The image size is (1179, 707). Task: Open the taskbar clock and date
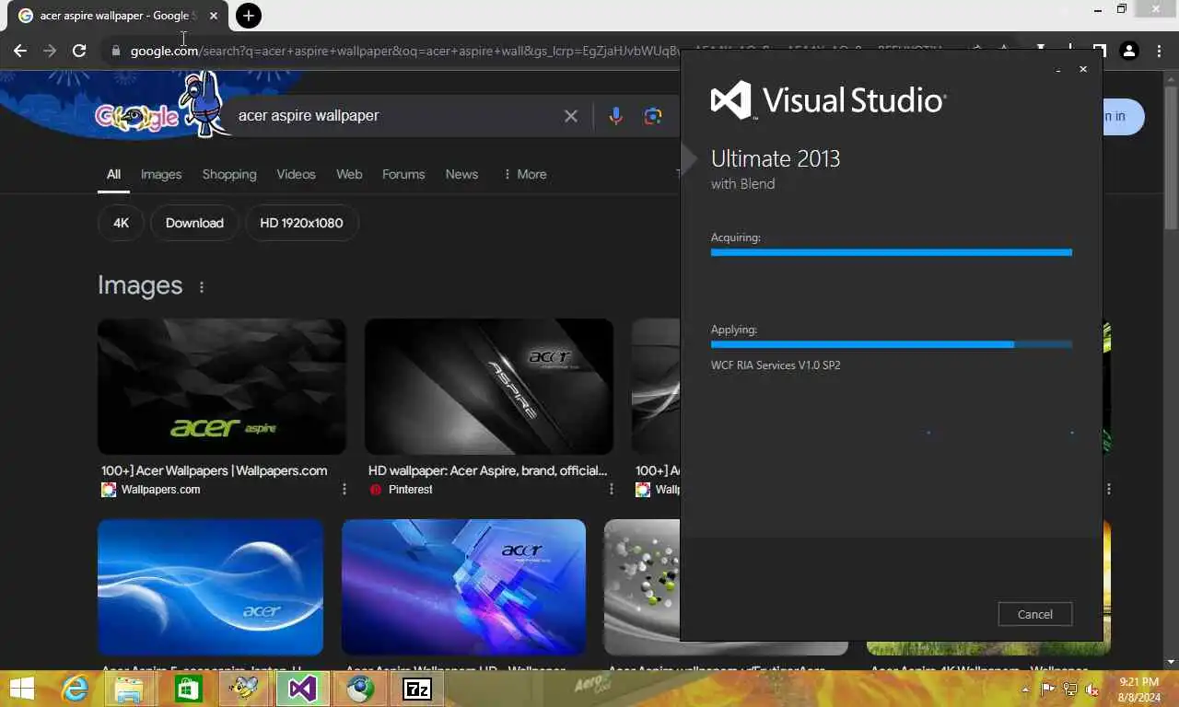1139,689
